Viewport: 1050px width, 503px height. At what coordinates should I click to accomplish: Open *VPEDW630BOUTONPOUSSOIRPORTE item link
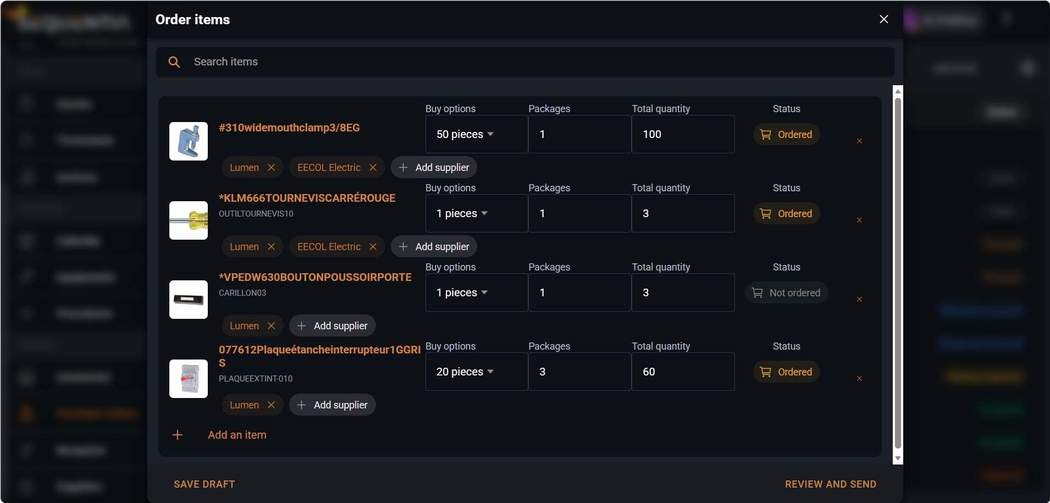pos(315,277)
